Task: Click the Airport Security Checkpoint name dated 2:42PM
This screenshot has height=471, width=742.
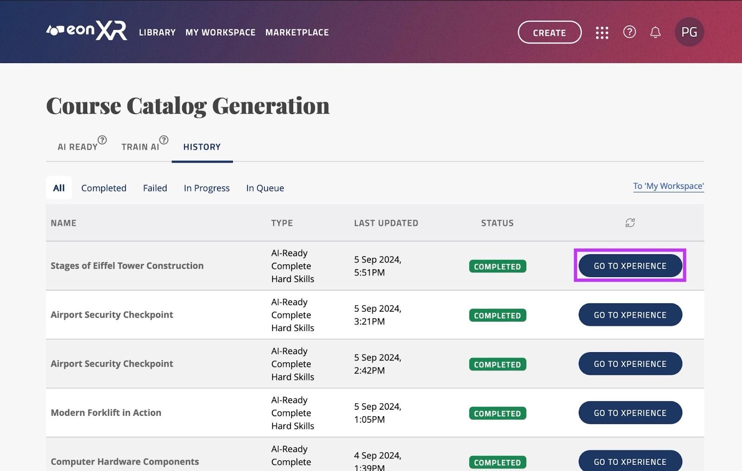Action: tap(112, 364)
